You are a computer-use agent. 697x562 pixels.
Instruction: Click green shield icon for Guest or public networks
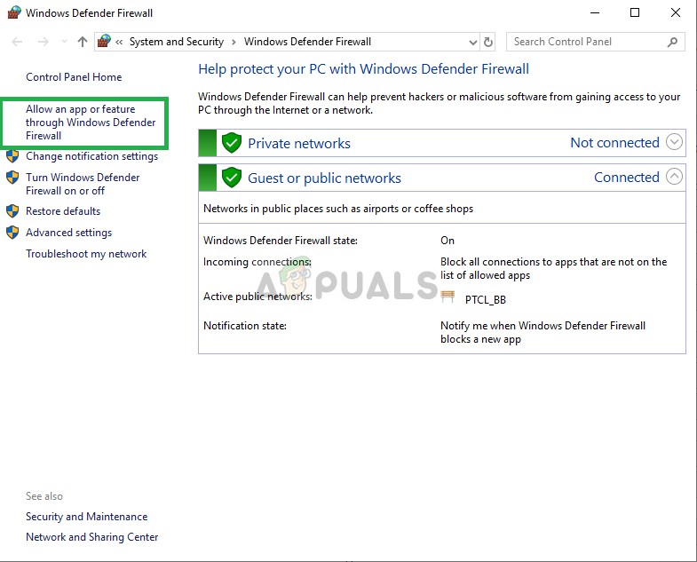coord(232,178)
